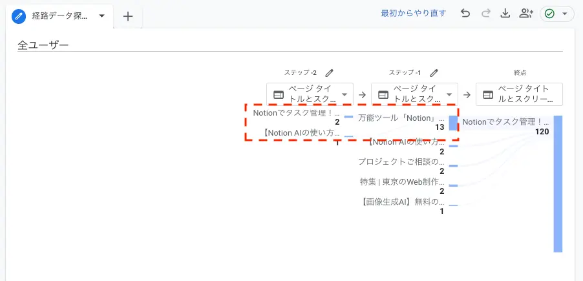The image size is (583, 281).
Task: Edit ステップ -1 with the pencil icon
Action: click(434, 73)
